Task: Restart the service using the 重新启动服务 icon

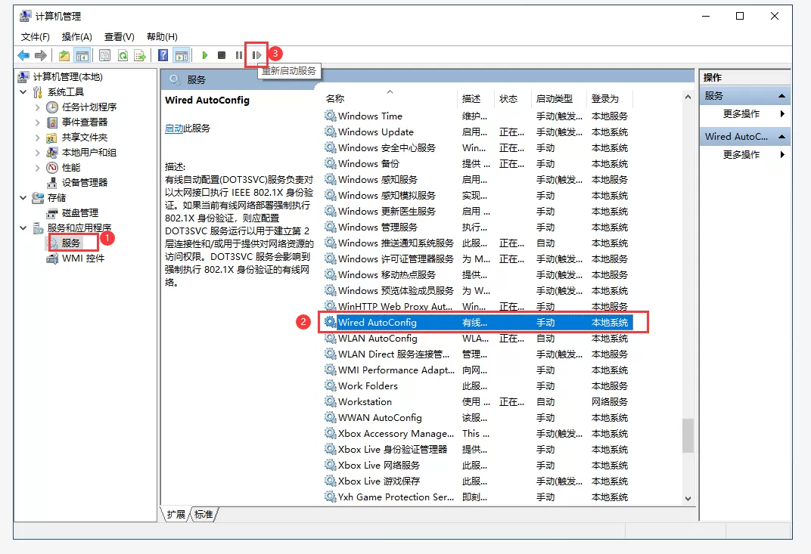Action: 256,54
